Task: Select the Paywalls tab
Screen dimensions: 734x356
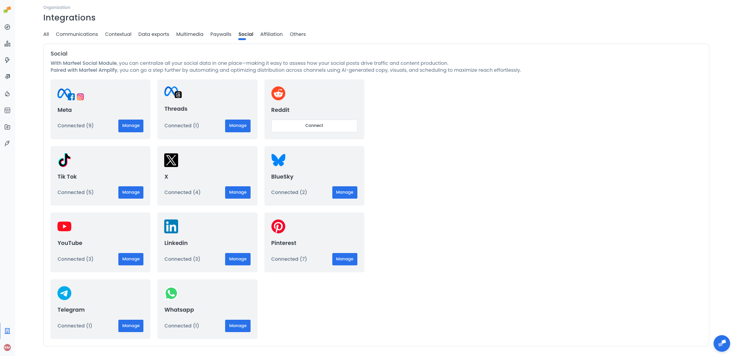Action: (221, 34)
